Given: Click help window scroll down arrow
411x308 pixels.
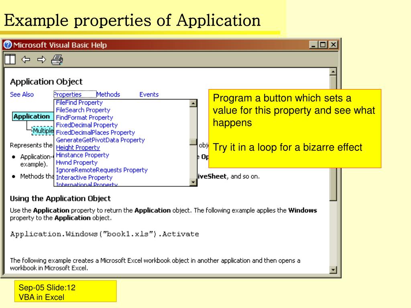Looking at the screenshot, I should point(333,269).
